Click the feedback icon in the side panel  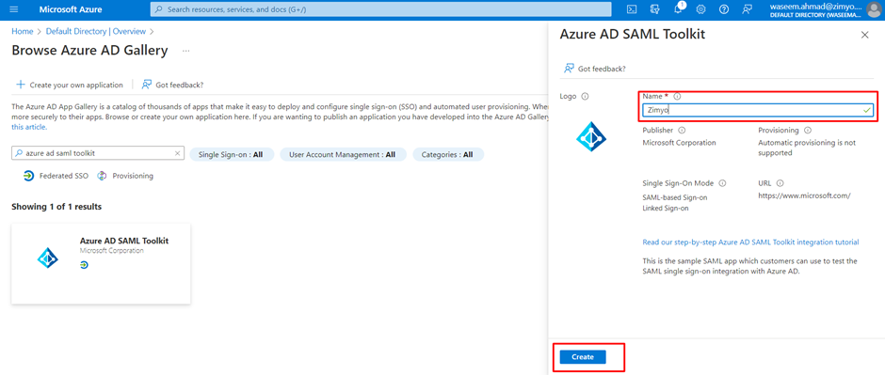click(x=569, y=68)
